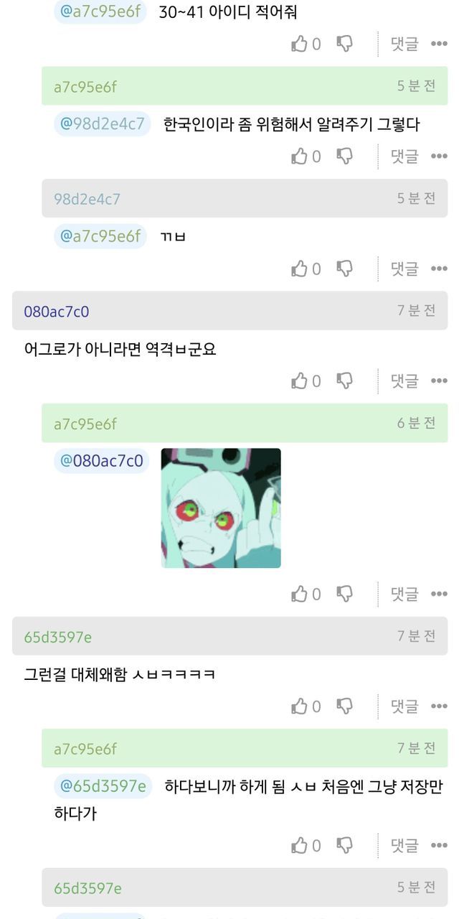Screen dimensions: 459x919
Task: Reply (댓글) to '그런걸 대체왜함' comment
Action: (x=404, y=706)
